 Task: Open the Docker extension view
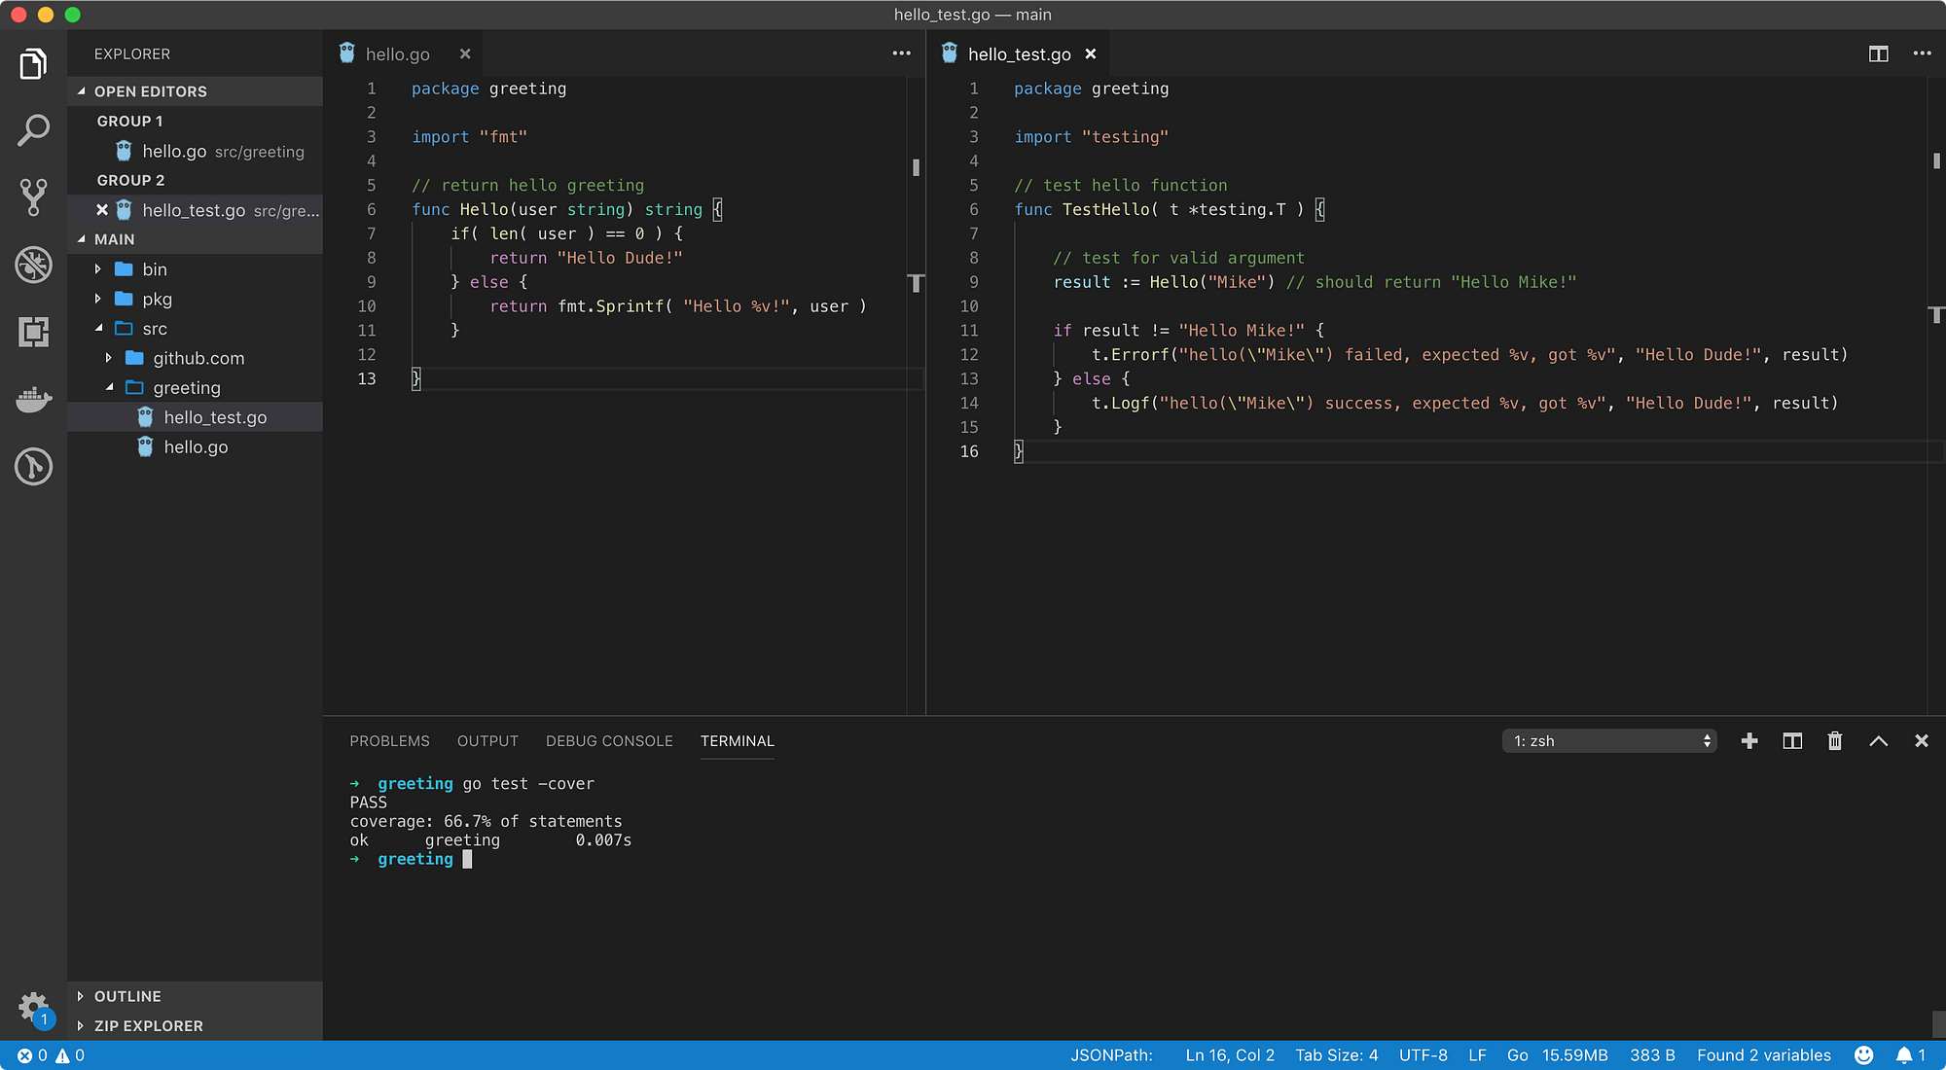point(34,399)
